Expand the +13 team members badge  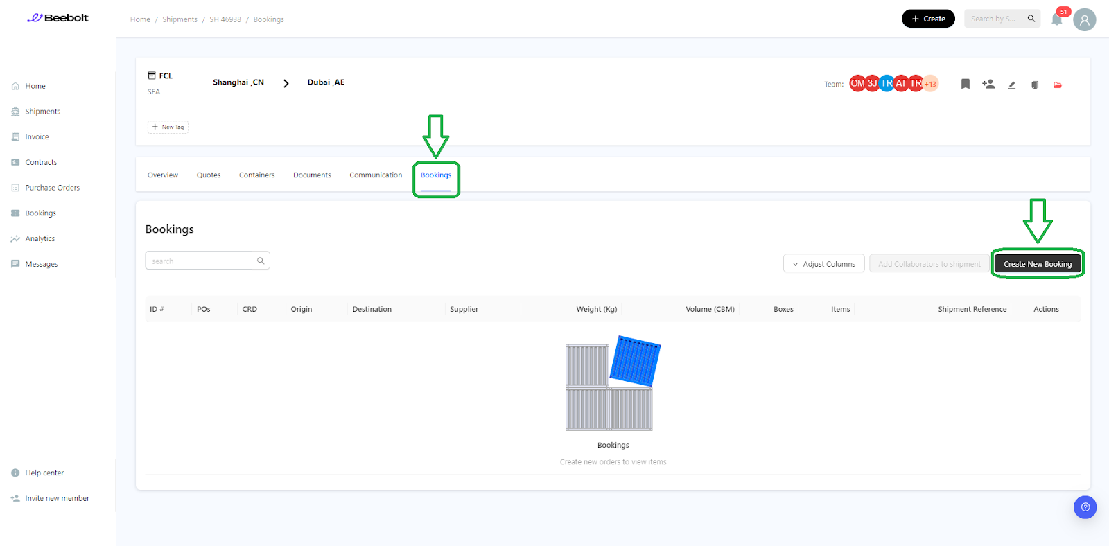[930, 84]
